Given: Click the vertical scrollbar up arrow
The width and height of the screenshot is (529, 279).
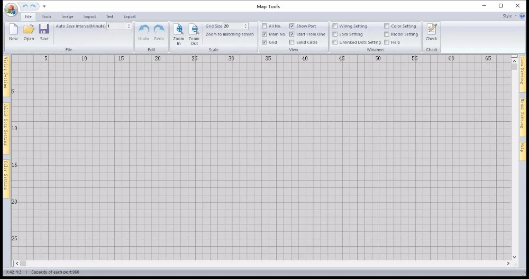Looking at the screenshot, I should tap(514, 61).
